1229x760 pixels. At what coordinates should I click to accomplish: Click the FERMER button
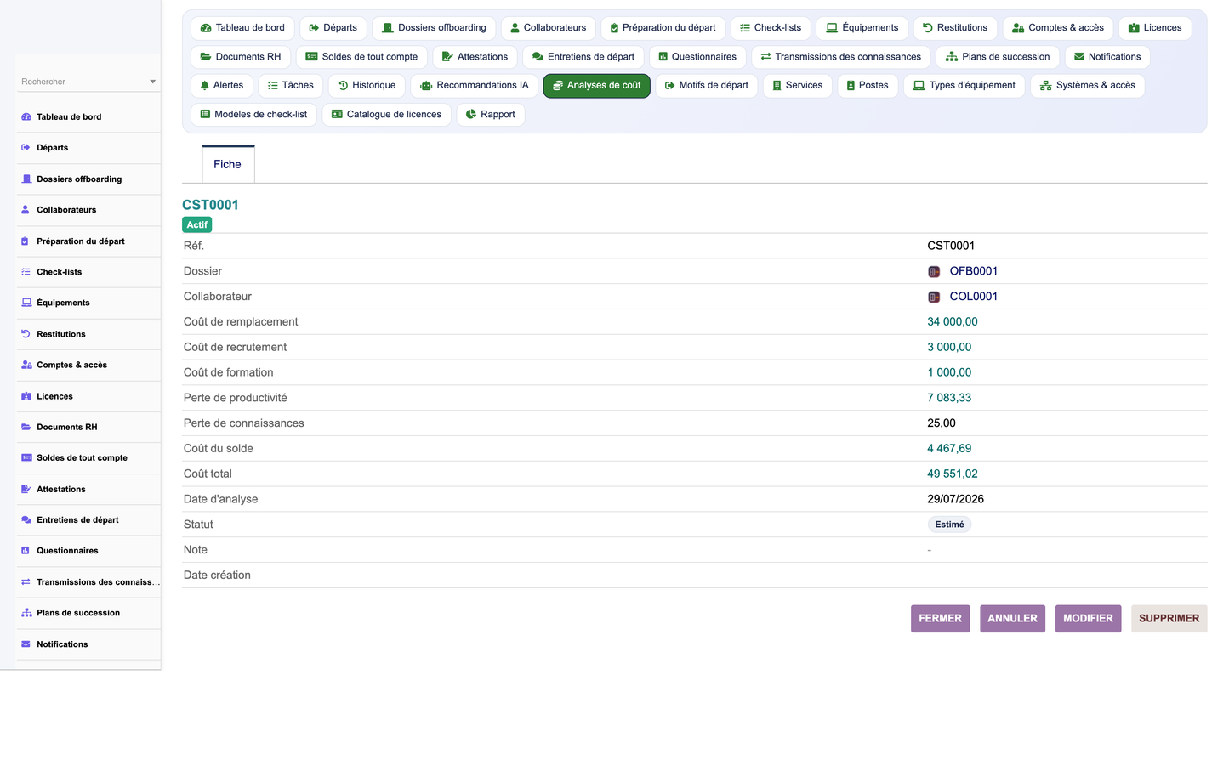[x=940, y=619]
